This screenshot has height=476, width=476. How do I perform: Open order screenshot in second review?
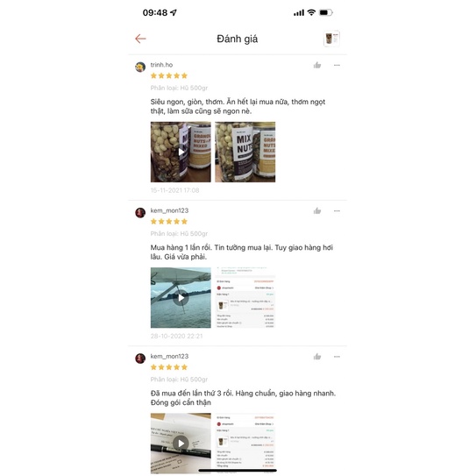245,297
